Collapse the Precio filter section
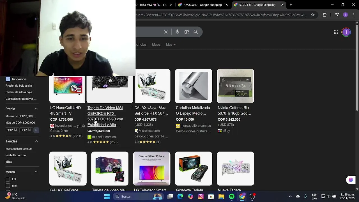 (36, 109)
